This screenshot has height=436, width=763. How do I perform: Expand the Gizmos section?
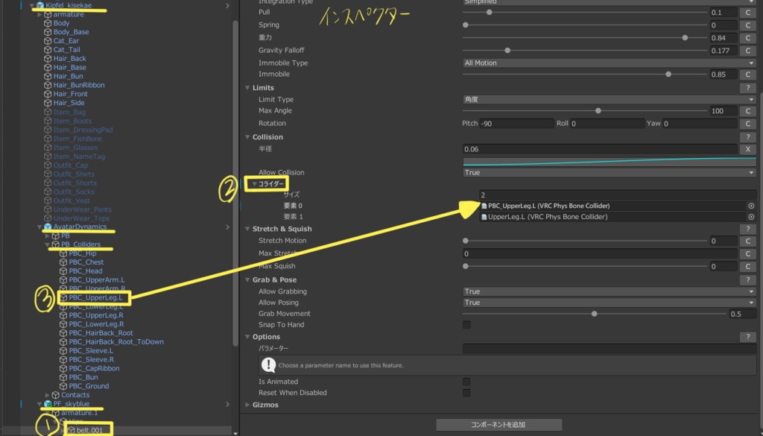tap(247, 405)
